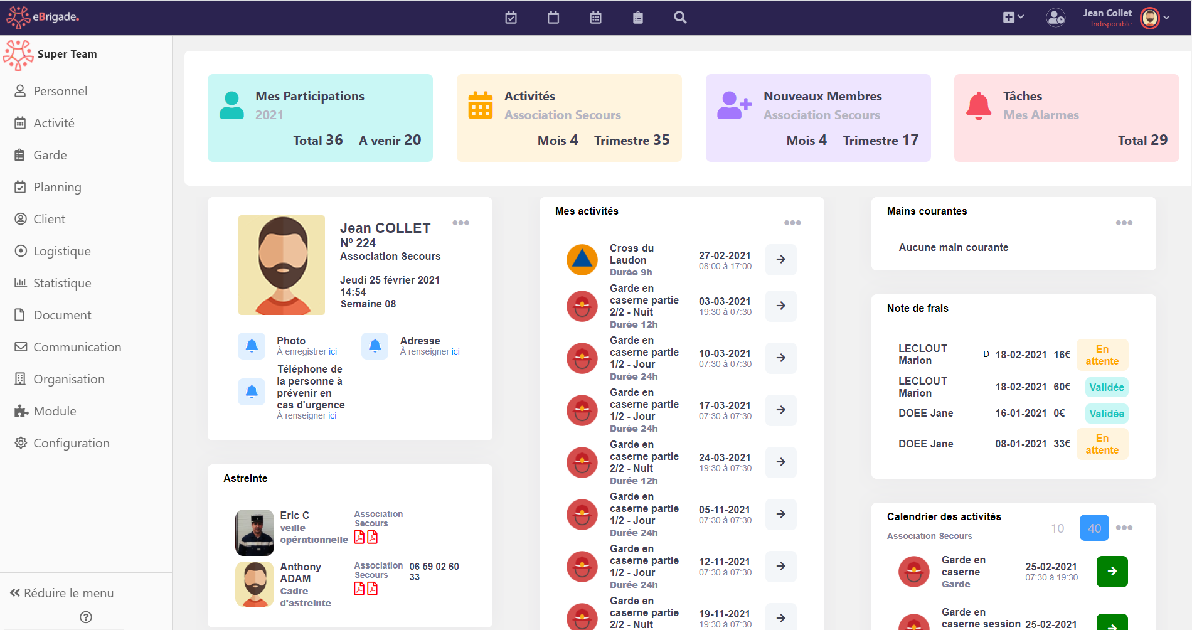
Task: Click the checked-calendar icon in the top bar
Action: click(511, 18)
